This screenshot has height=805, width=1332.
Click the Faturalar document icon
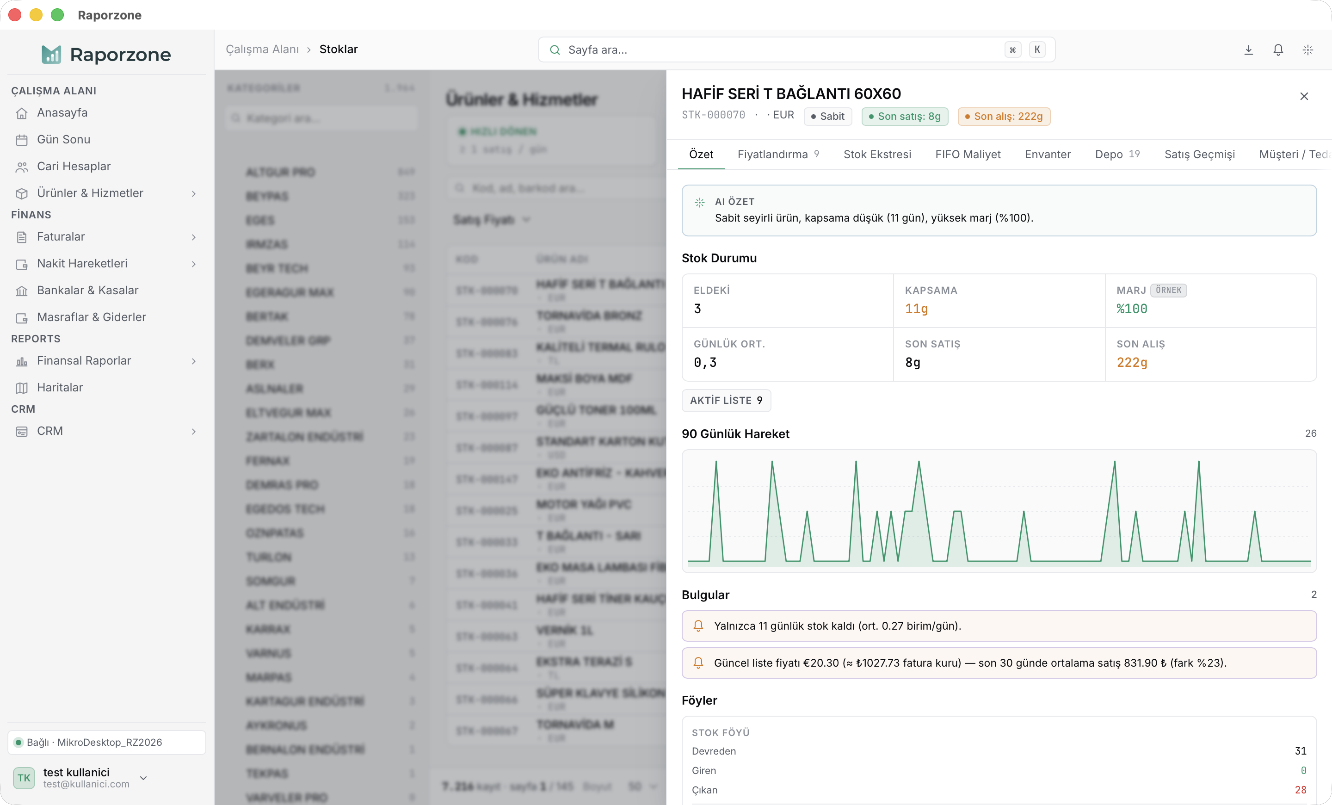point(22,237)
